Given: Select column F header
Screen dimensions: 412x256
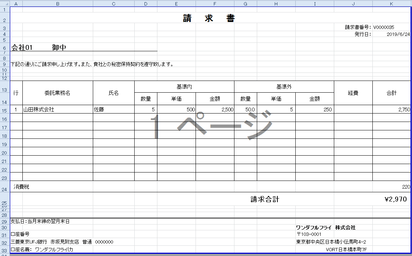Looking at the screenshot, I should 215,4.
